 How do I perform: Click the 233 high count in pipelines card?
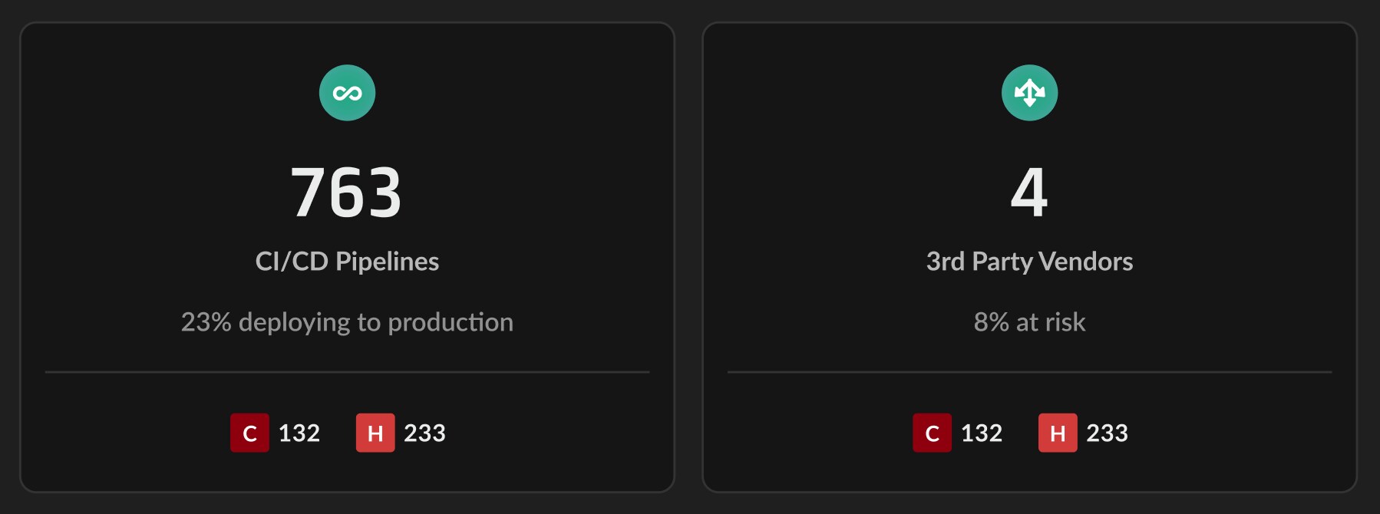[424, 433]
